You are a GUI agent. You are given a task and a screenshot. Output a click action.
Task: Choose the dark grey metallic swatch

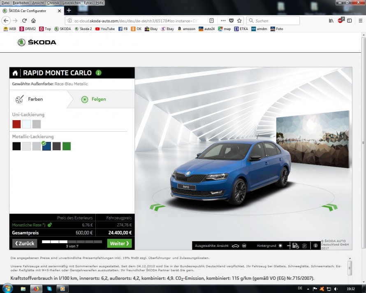click(56, 146)
